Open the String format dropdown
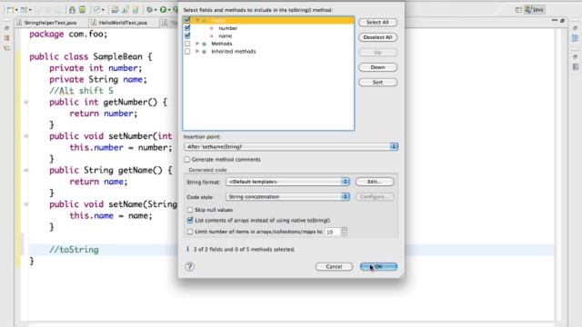582x327 pixels. click(x=287, y=182)
